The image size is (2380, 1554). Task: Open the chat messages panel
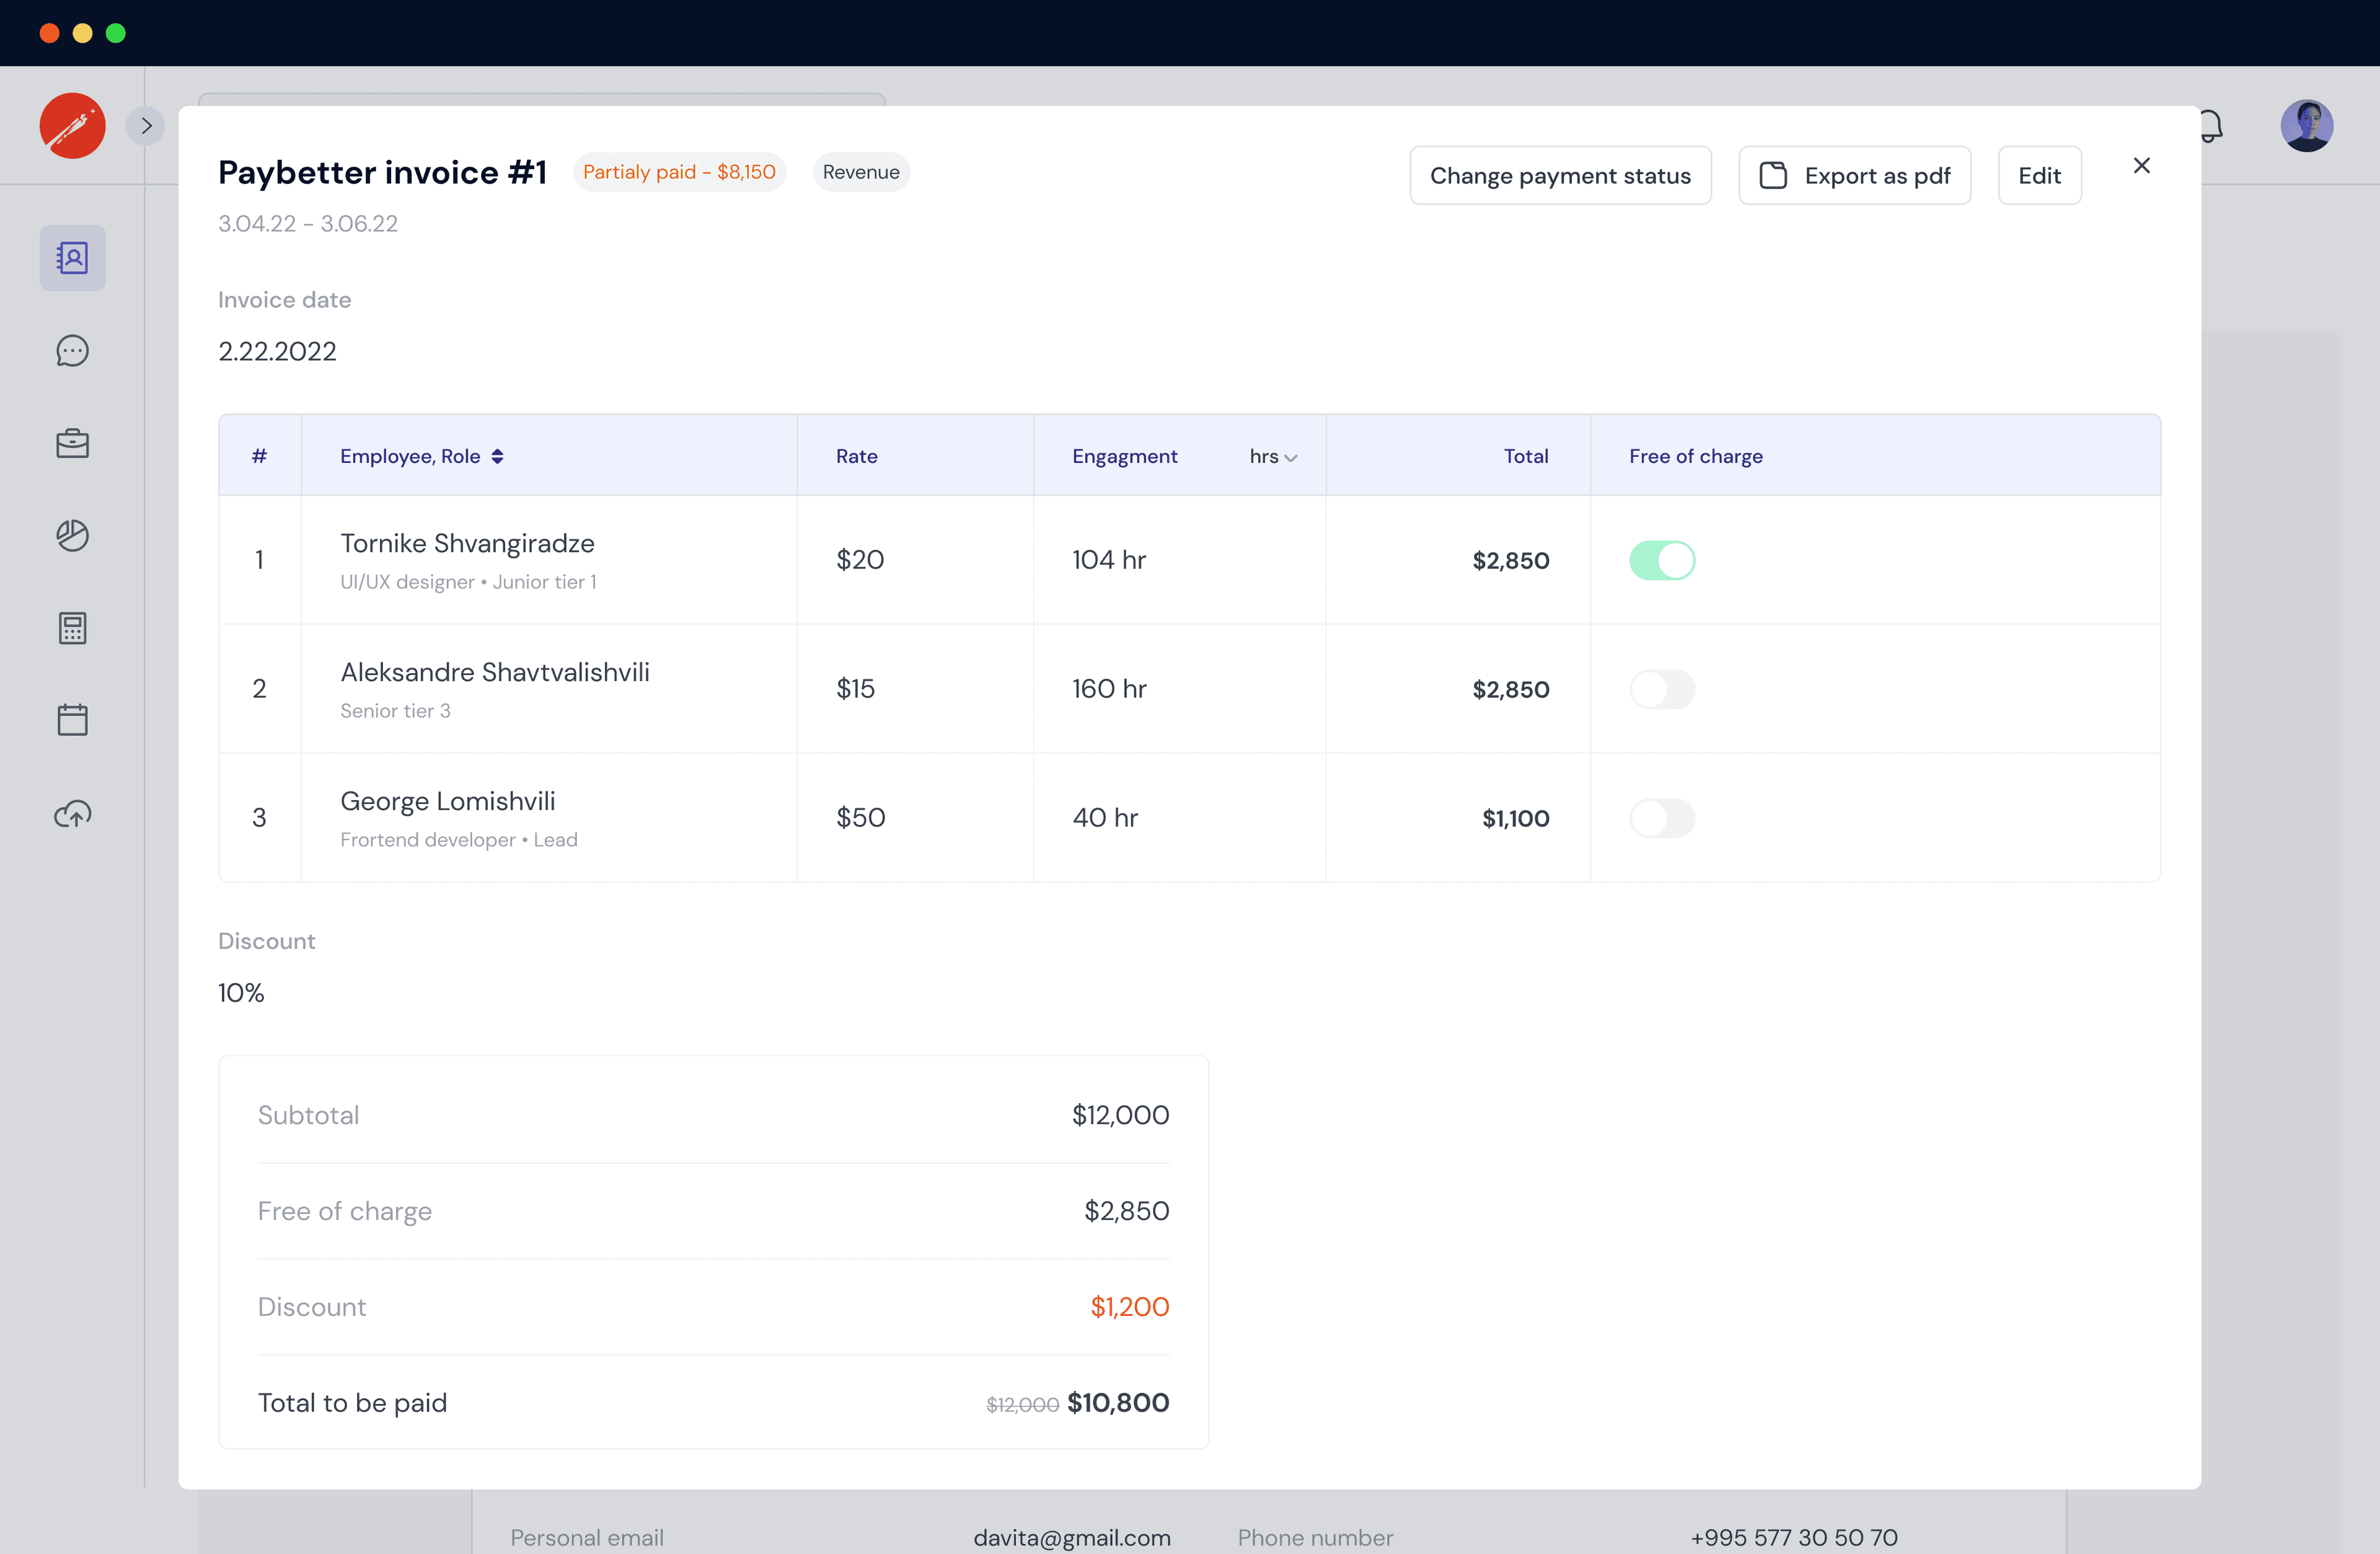coord(72,351)
